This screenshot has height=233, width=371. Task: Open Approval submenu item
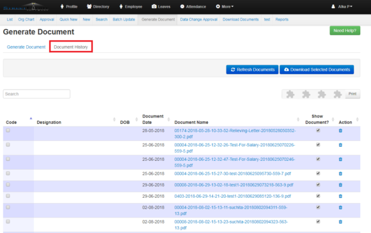click(47, 20)
